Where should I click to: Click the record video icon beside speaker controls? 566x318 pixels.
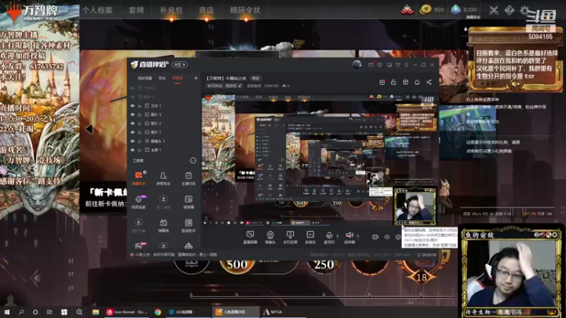click(x=376, y=237)
